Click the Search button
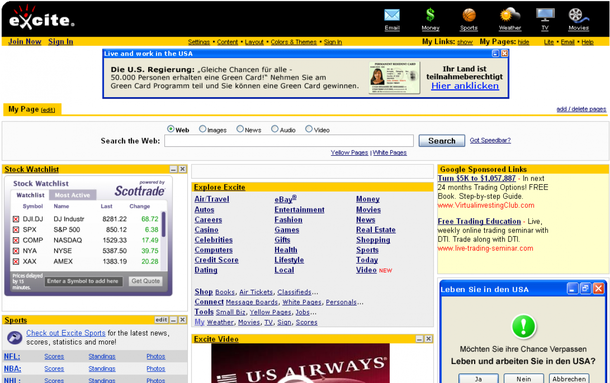This screenshot has width=610, height=383. pyautogui.click(x=442, y=141)
